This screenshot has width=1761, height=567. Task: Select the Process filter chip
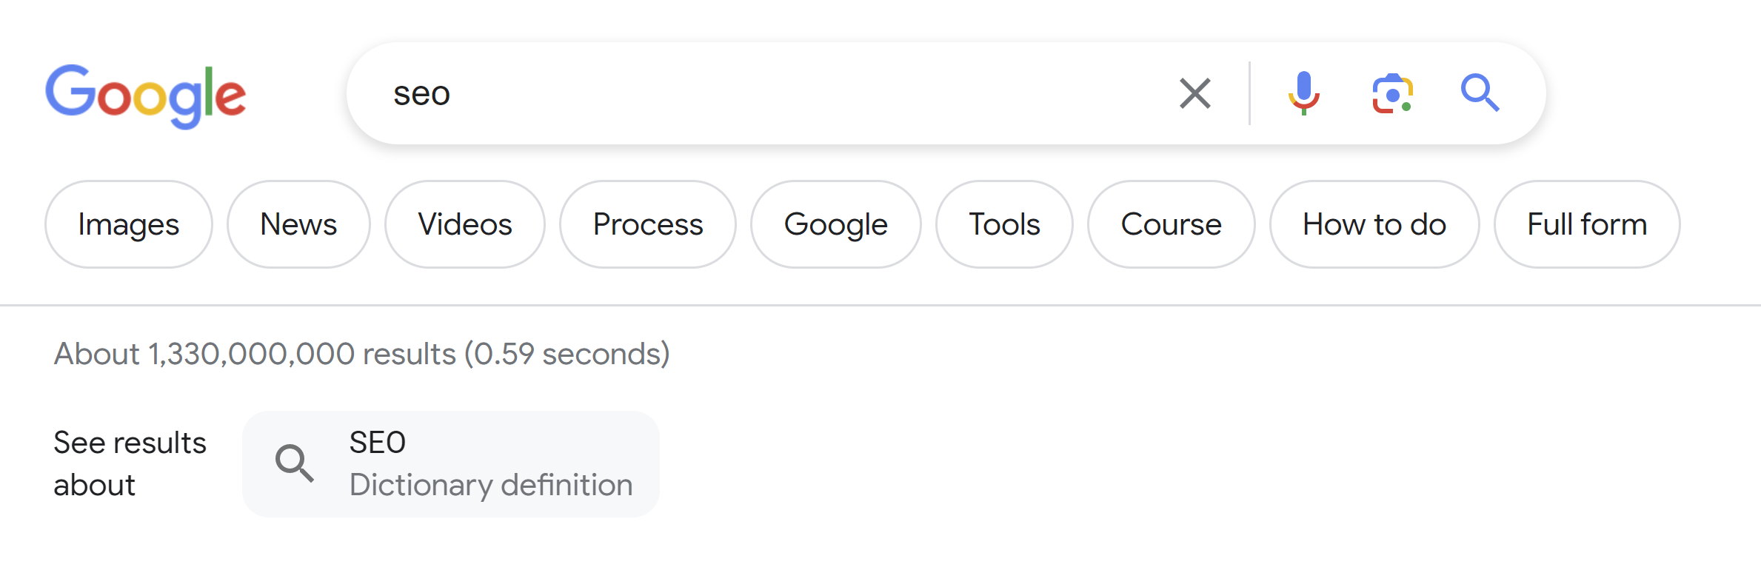[647, 224]
